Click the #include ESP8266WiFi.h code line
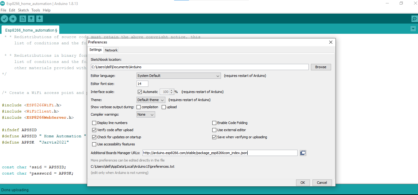Image resolution: width=418 pixels, height=195 pixels. [32, 105]
